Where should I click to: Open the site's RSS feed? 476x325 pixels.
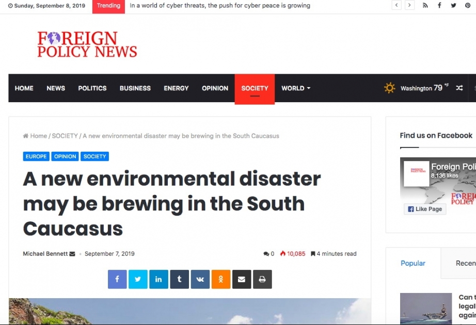click(x=425, y=5)
